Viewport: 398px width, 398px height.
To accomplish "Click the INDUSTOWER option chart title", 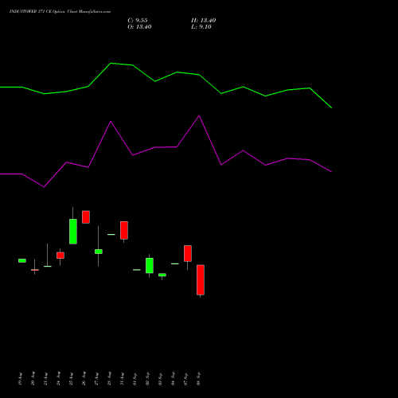I will 60,12.
